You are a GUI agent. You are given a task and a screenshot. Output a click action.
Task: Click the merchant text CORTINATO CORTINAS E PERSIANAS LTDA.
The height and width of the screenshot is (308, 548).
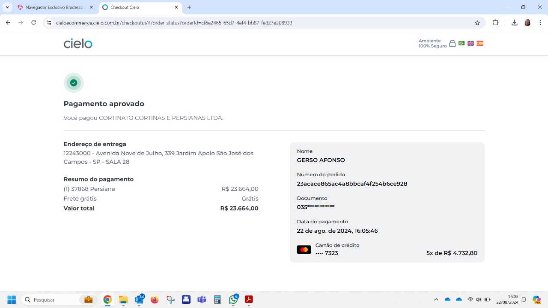click(x=161, y=118)
